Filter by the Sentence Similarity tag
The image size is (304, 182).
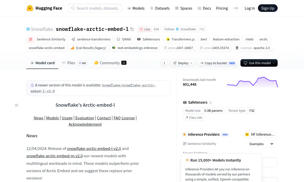47,39
